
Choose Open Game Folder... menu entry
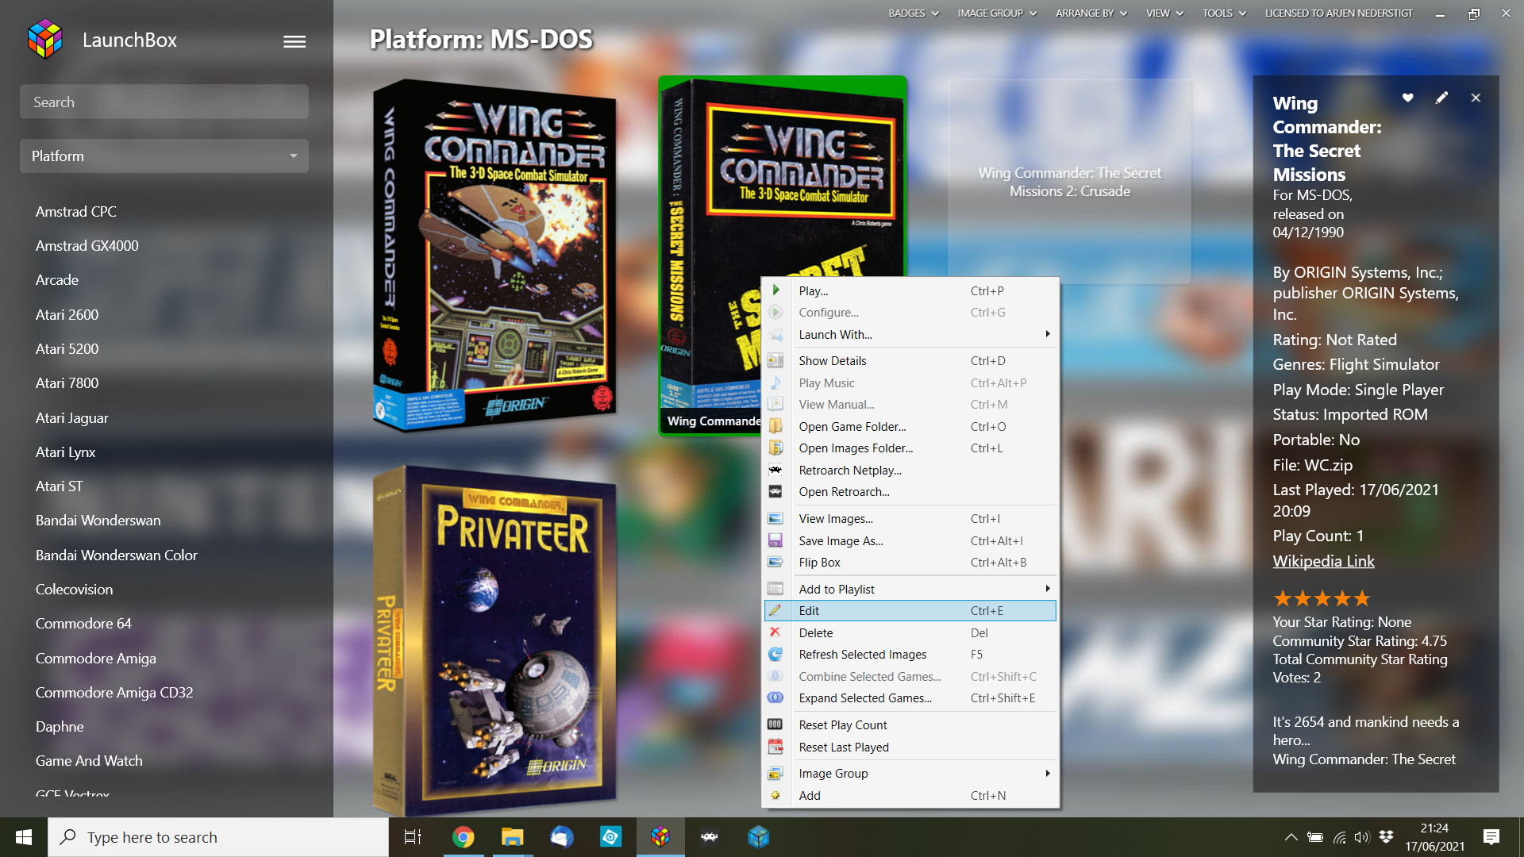pyautogui.click(x=910, y=426)
